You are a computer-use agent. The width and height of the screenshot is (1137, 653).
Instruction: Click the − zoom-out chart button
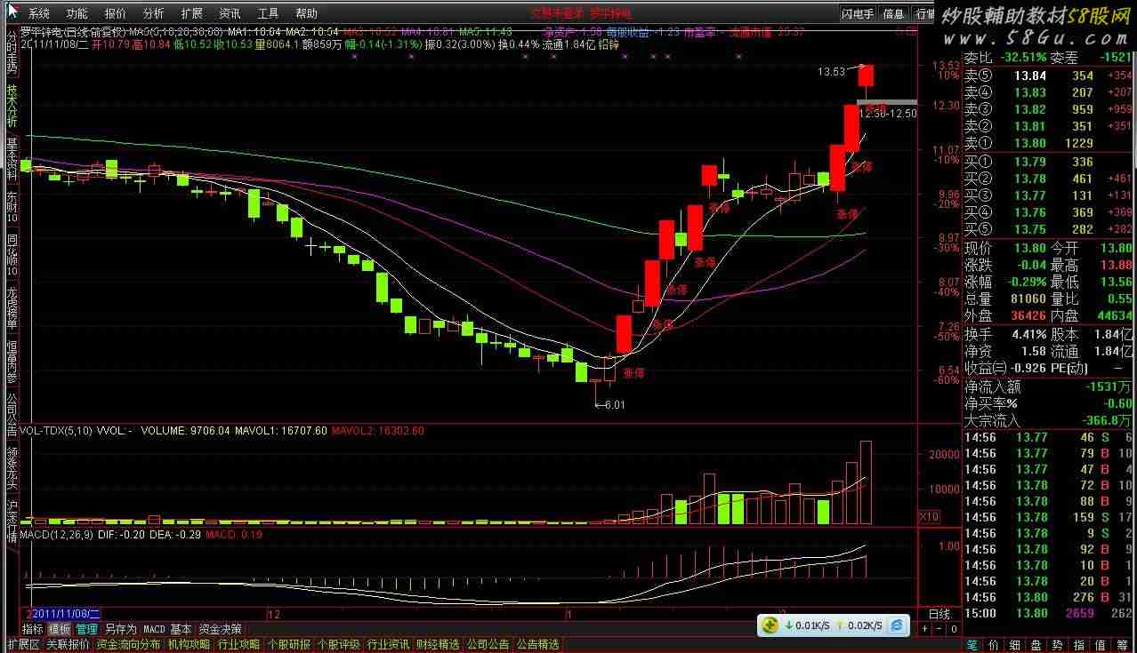coord(939,629)
